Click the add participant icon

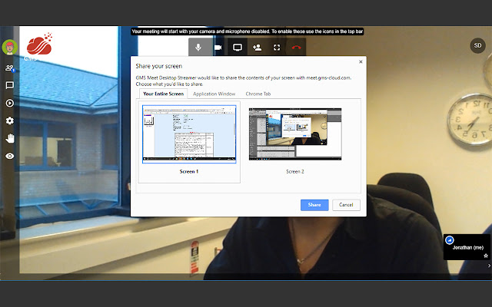click(x=257, y=48)
